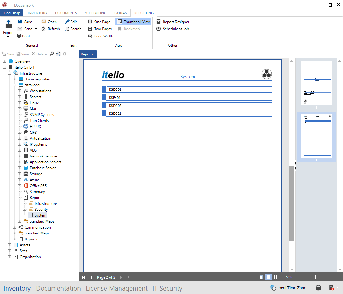
Task: Click the Save floppy disk icon
Action: coord(20,22)
